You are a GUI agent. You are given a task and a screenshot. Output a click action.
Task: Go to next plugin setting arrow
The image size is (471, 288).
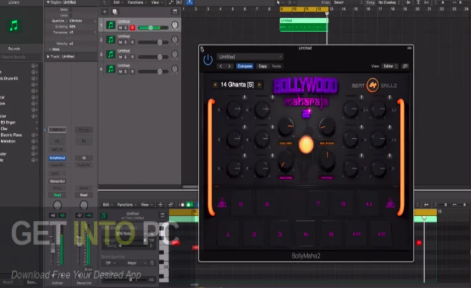pos(229,66)
